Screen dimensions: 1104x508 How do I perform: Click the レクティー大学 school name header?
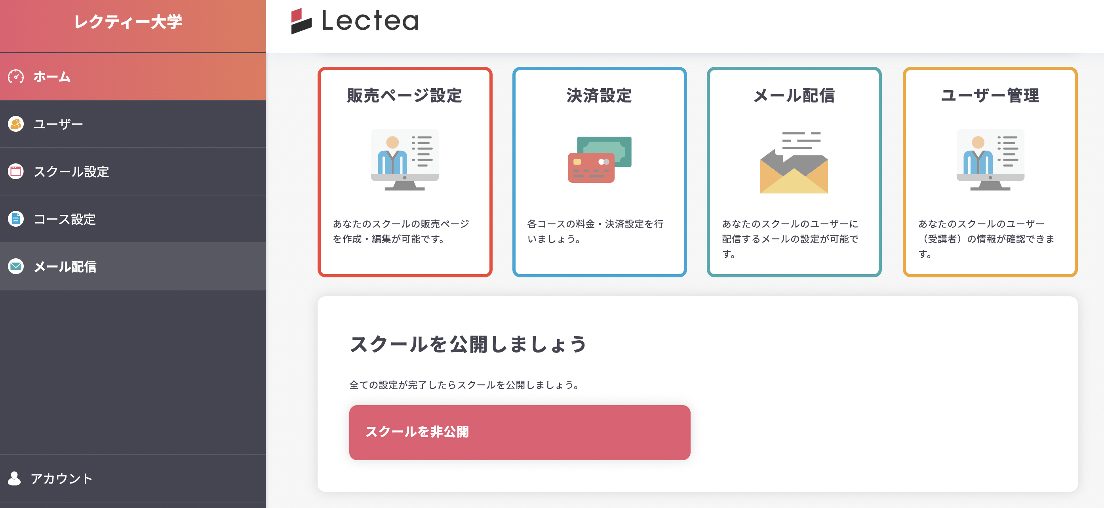(128, 22)
